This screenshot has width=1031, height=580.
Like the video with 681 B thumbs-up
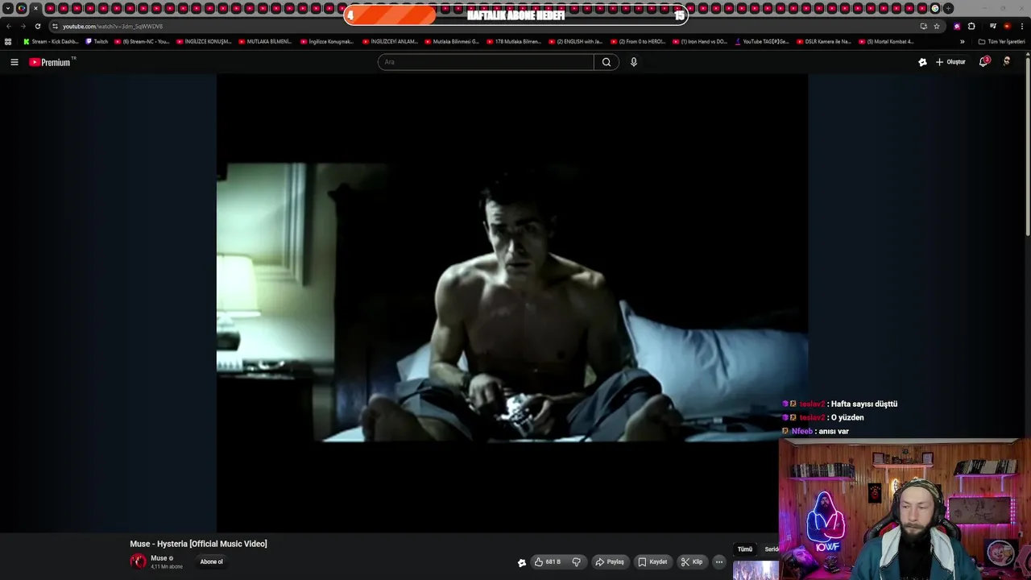point(548,561)
